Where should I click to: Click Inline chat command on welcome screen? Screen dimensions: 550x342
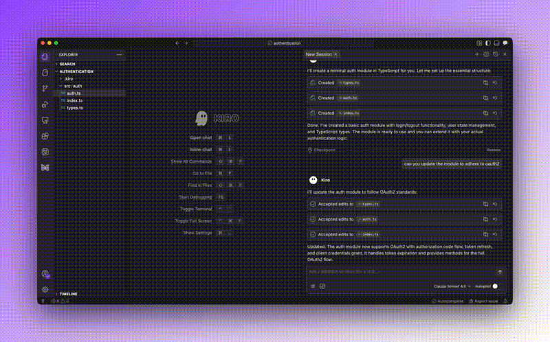point(201,150)
